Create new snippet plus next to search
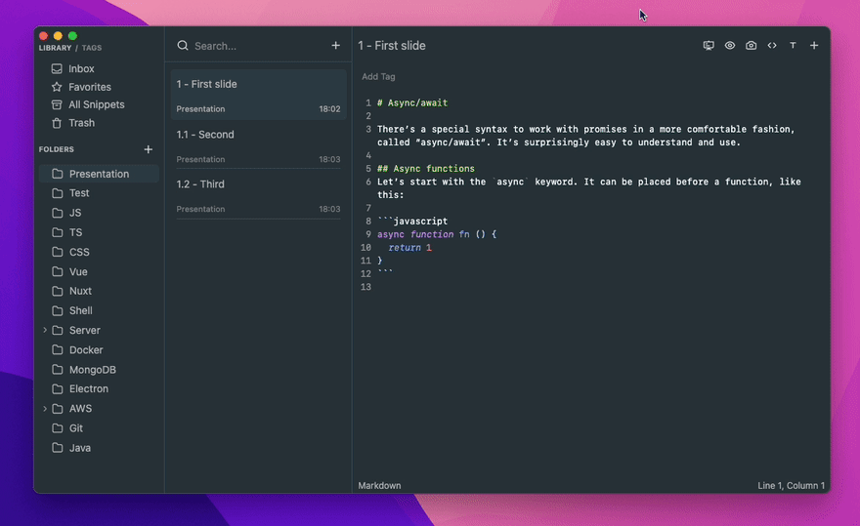 tap(335, 46)
